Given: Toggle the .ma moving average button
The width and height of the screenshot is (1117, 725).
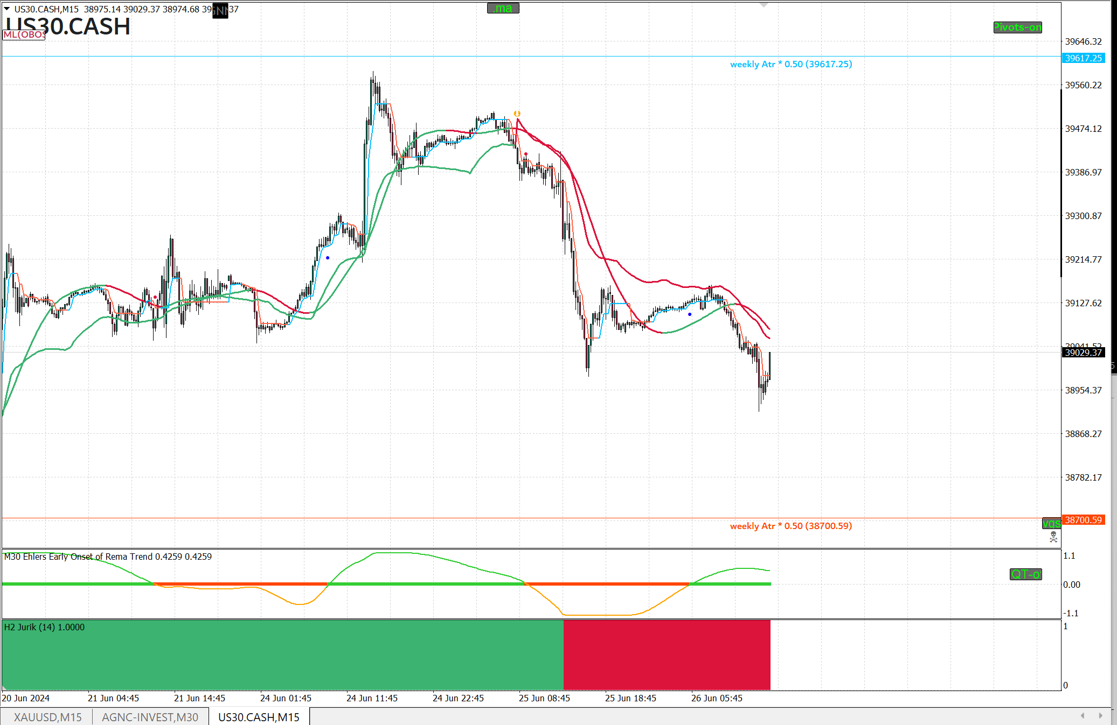Looking at the screenshot, I should [503, 8].
